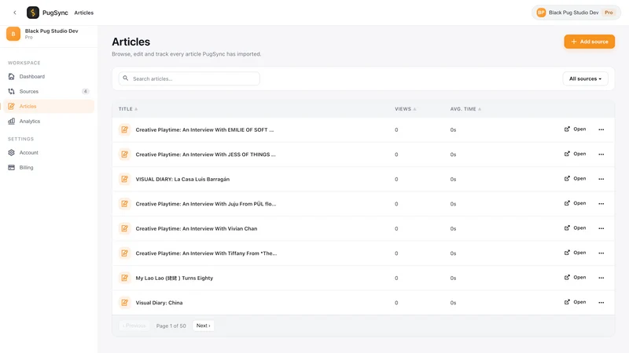Viewport: 629px width, 353px height.
Task: Click the Pro badge in header
Action: pyautogui.click(x=609, y=13)
